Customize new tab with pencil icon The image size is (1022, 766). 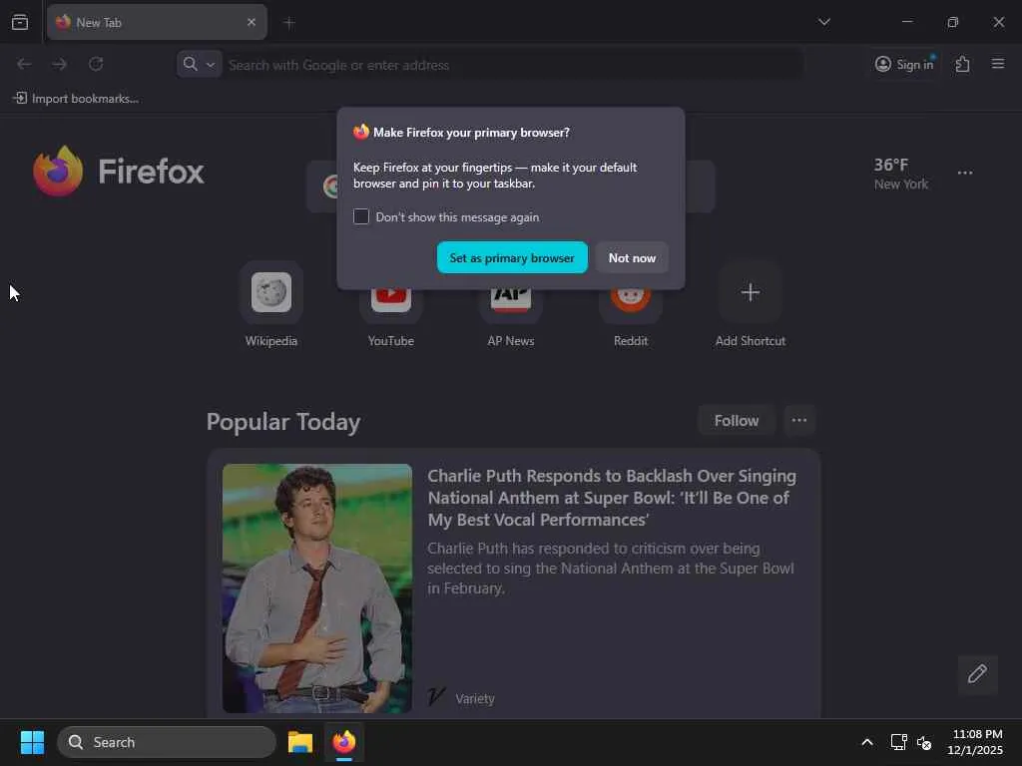(x=977, y=674)
